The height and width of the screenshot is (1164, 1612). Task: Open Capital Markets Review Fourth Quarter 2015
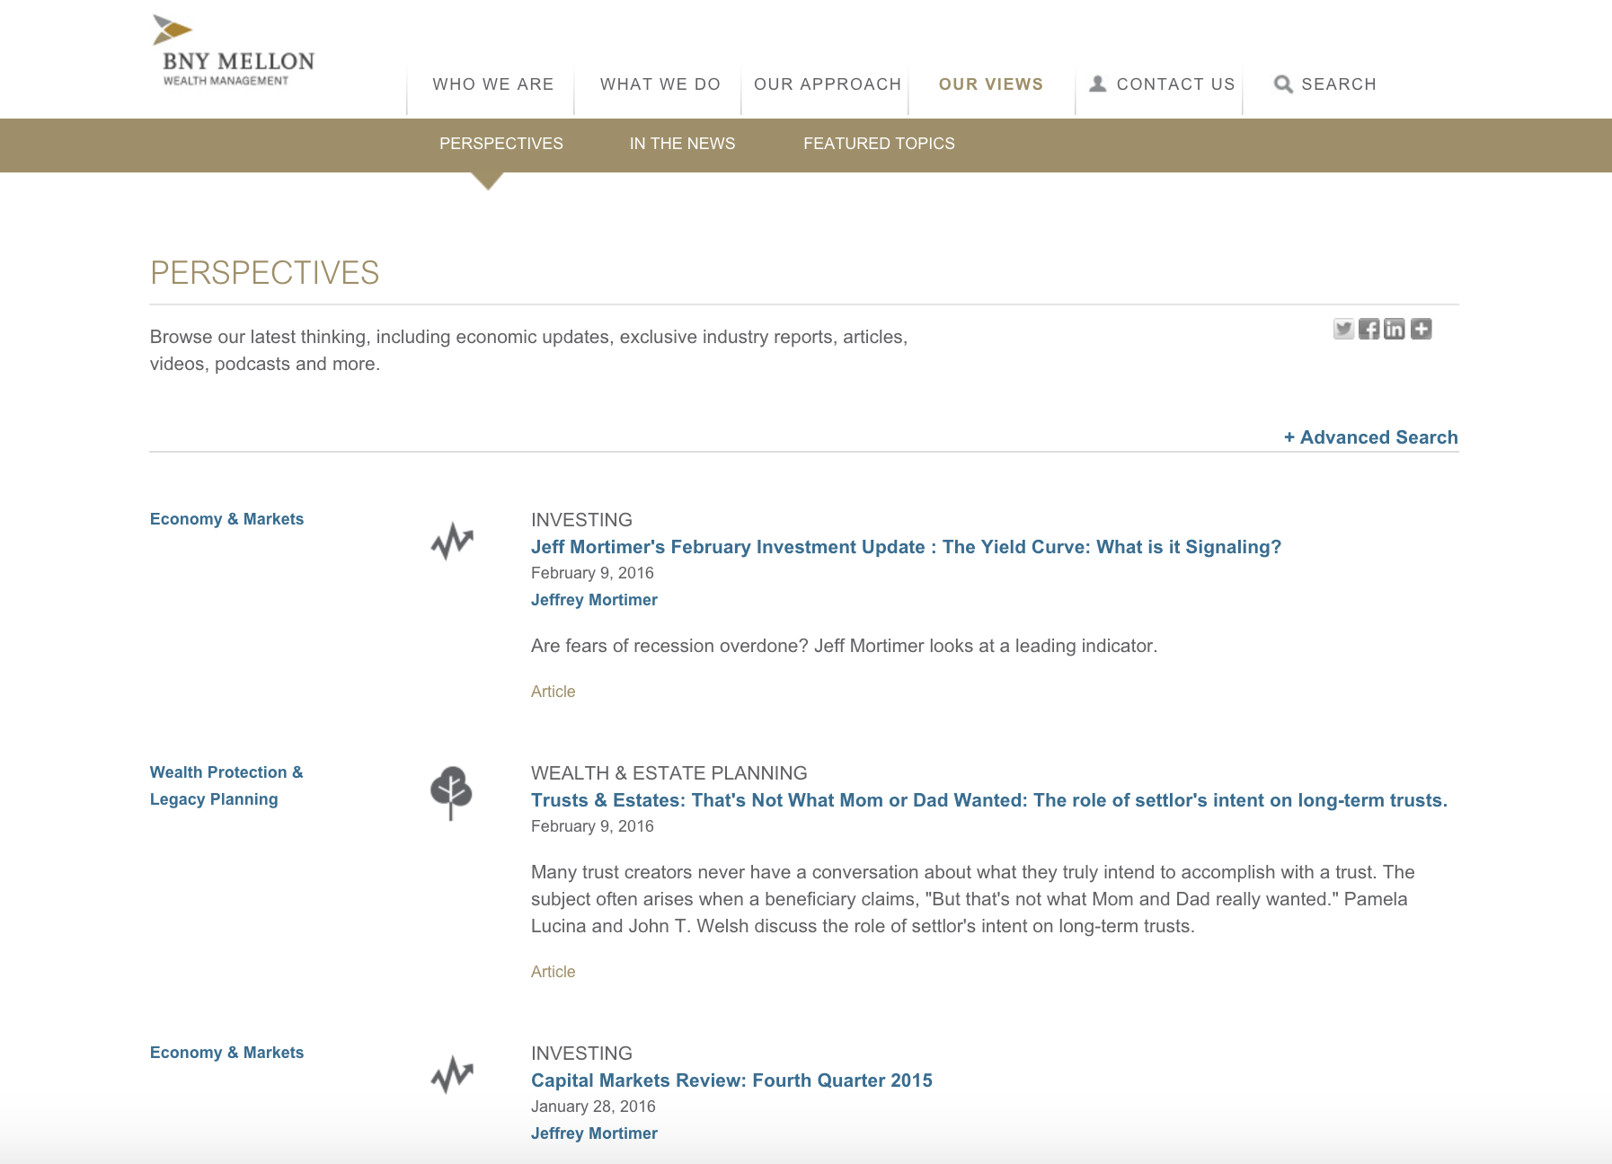click(731, 1080)
